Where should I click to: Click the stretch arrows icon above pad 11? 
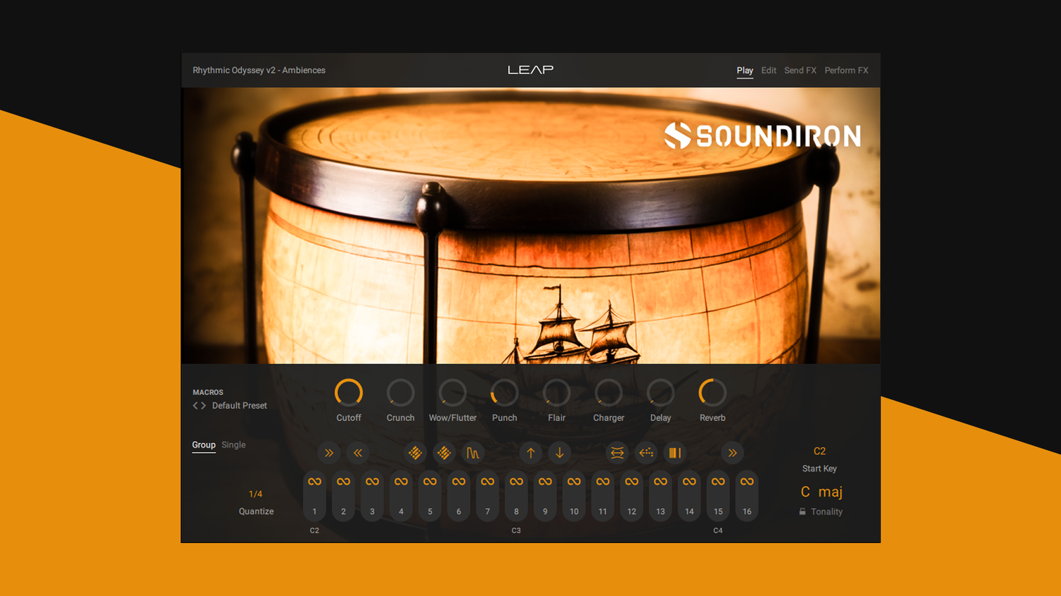(617, 453)
